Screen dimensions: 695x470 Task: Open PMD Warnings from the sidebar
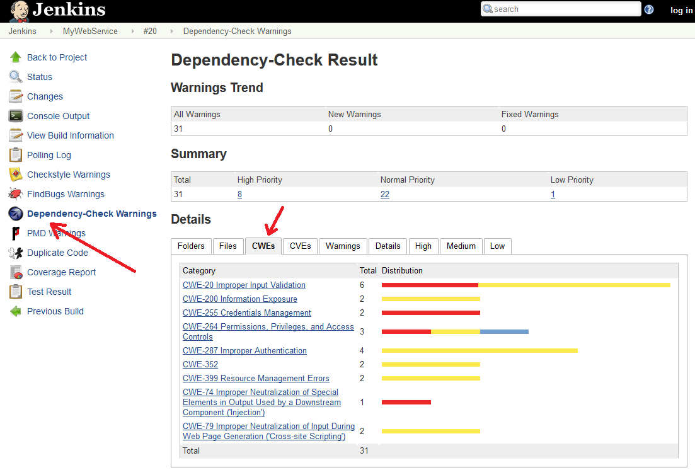(15, 232)
